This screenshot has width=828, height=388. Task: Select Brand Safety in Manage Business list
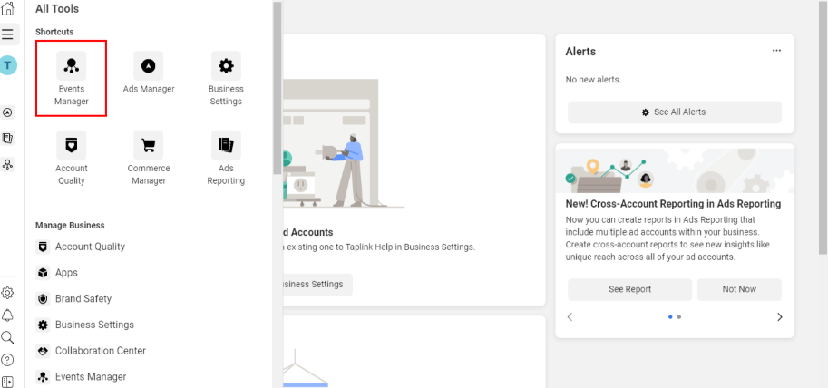(83, 298)
